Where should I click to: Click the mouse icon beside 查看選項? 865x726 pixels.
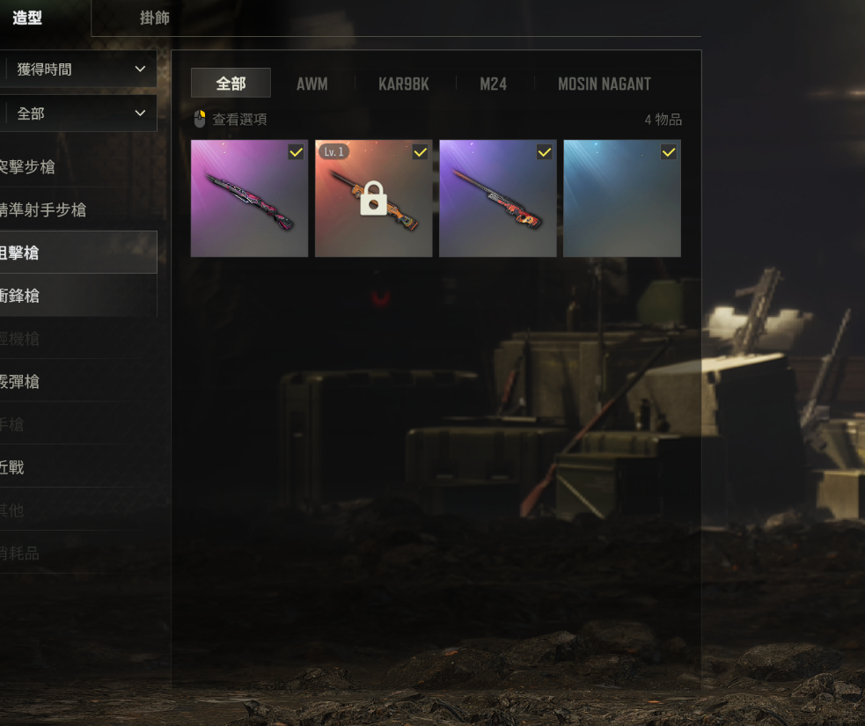click(x=200, y=119)
